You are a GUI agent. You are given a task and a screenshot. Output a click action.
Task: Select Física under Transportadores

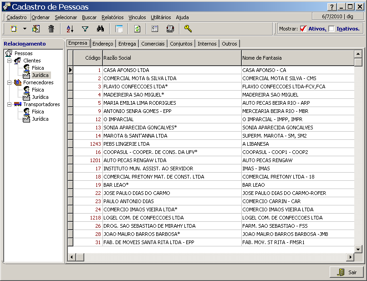point(38,112)
